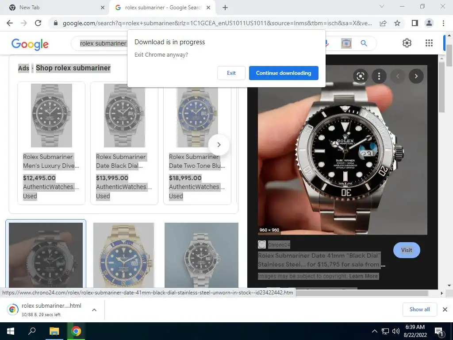Show hidden system tray icons
Image resolution: width=453 pixels, height=340 pixels.
(x=374, y=331)
